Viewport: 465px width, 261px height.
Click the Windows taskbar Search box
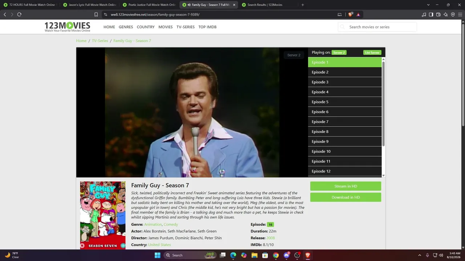(190, 255)
